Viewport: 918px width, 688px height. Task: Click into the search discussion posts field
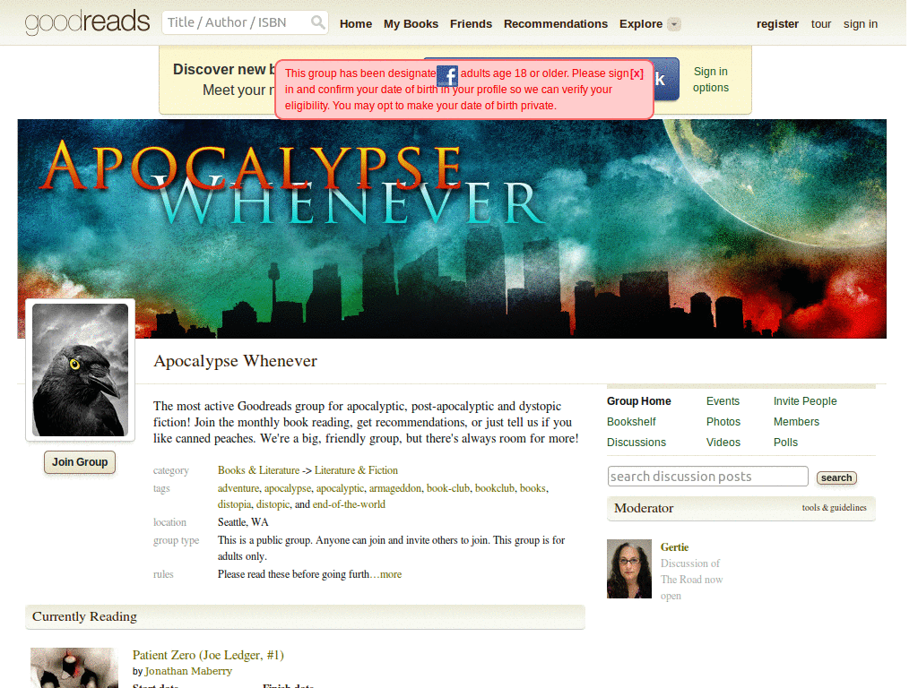pos(707,476)
